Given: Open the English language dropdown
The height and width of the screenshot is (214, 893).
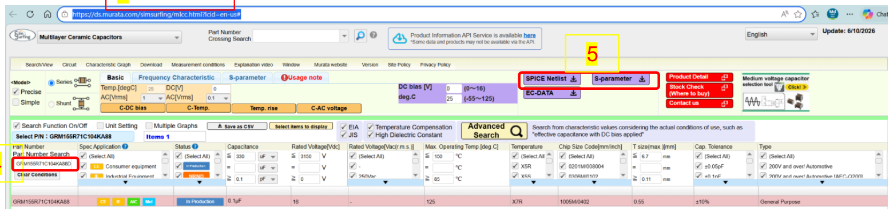Looking at the screenshot, I should point(781,34).
